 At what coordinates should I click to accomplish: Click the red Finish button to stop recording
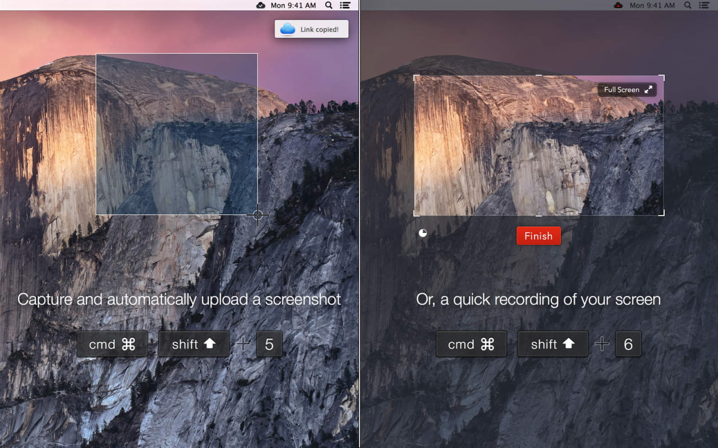point(538,236)
